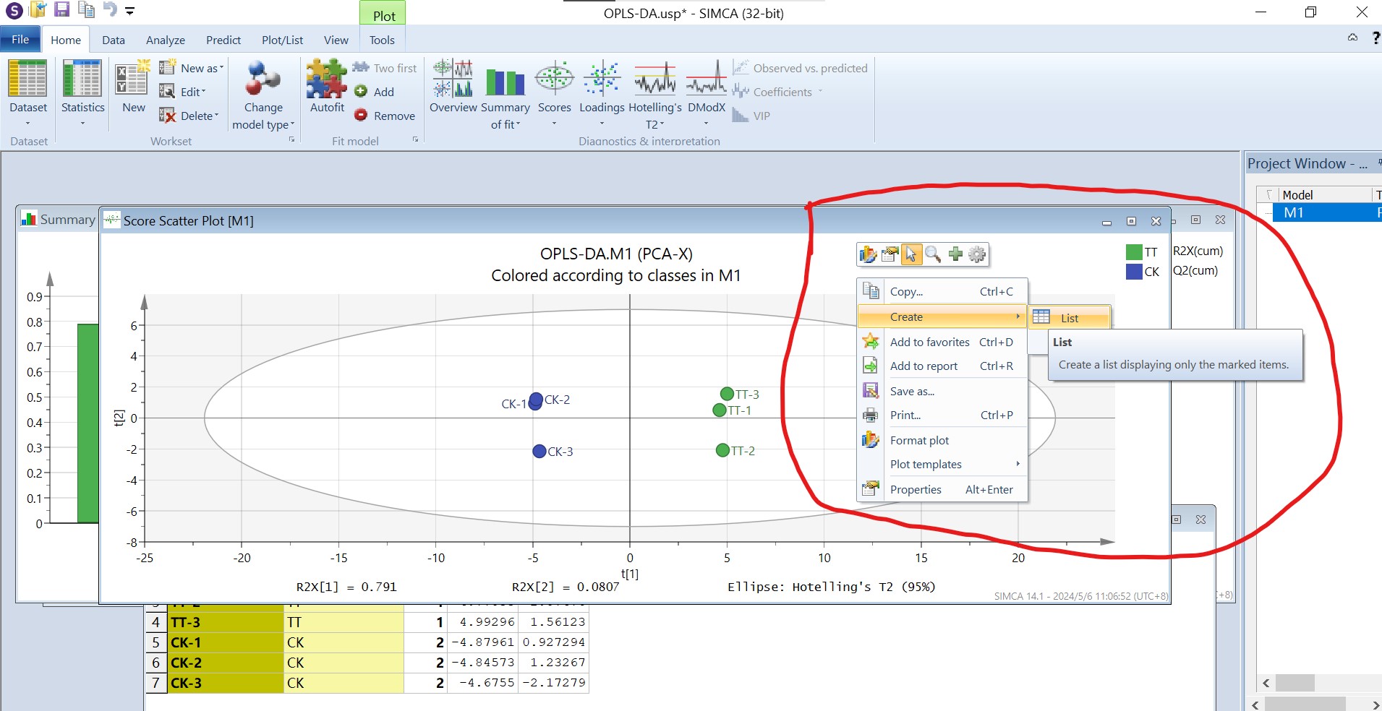Click the Autofit puzzle icon

coord(327,79)
